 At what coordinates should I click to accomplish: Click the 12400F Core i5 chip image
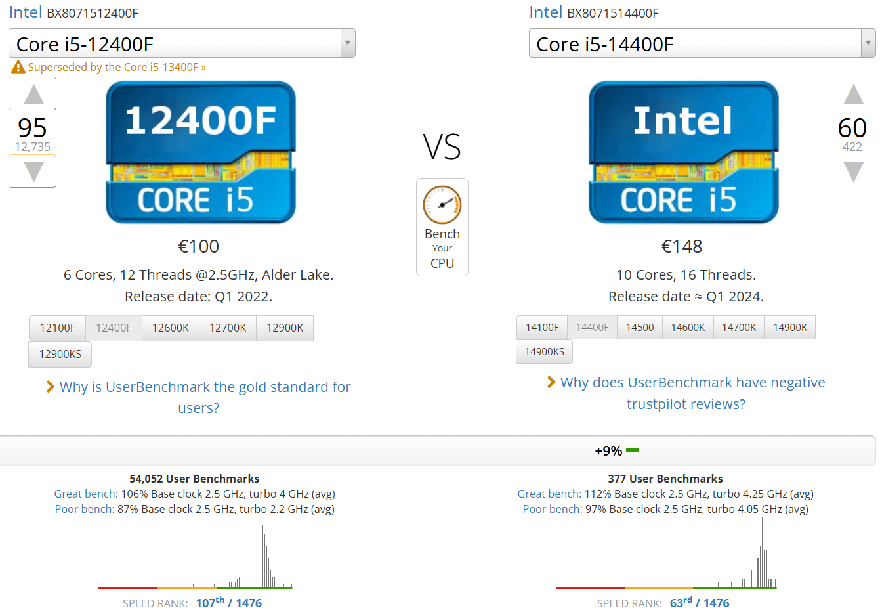click(201, 152)
